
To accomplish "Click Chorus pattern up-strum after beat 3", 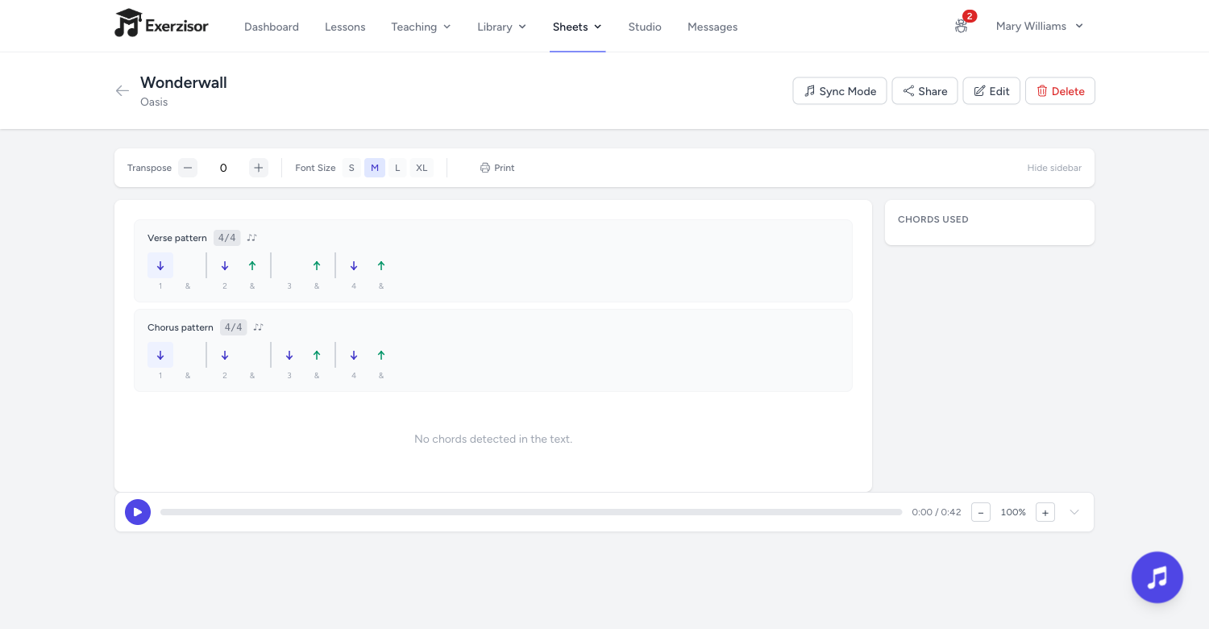I will click(317, 355).
